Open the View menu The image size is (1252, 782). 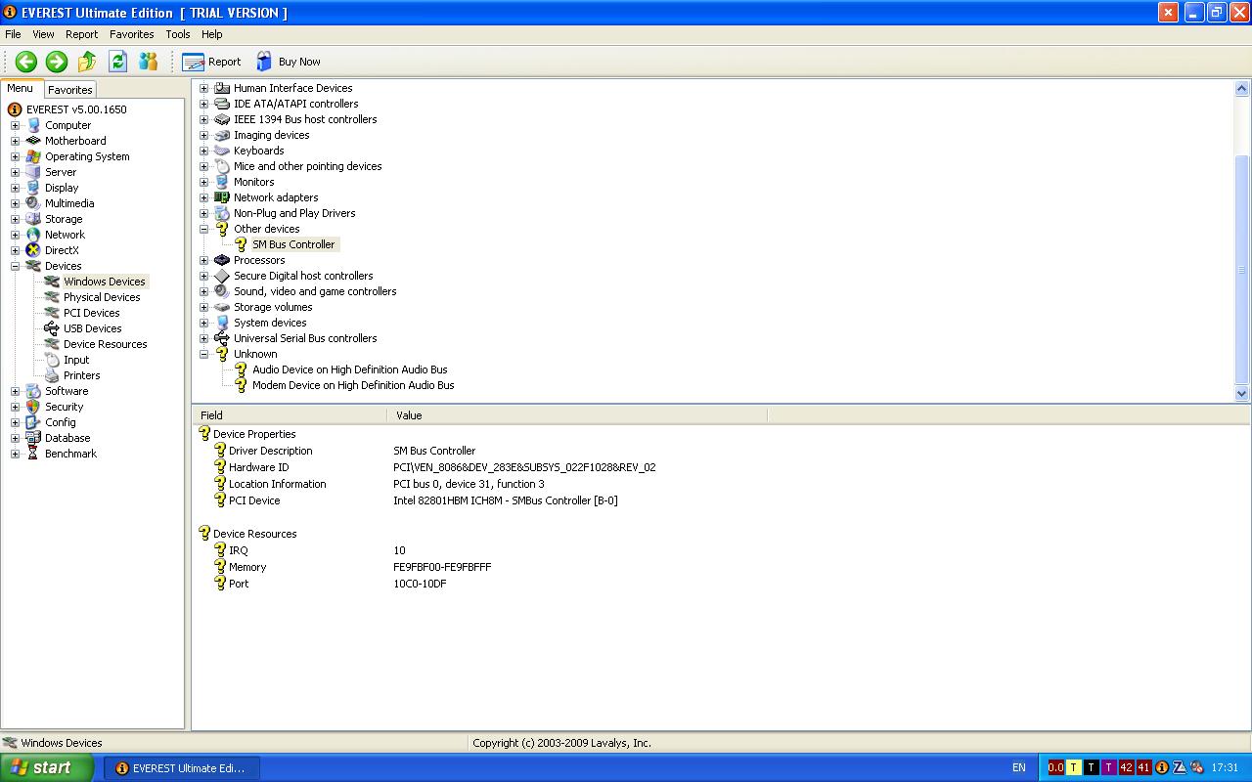tap(43, 34)
